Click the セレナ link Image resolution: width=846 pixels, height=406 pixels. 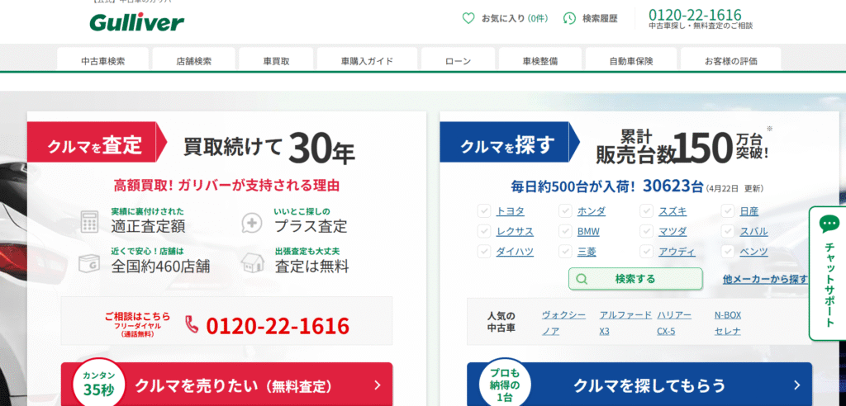click(x=727, y=331)
